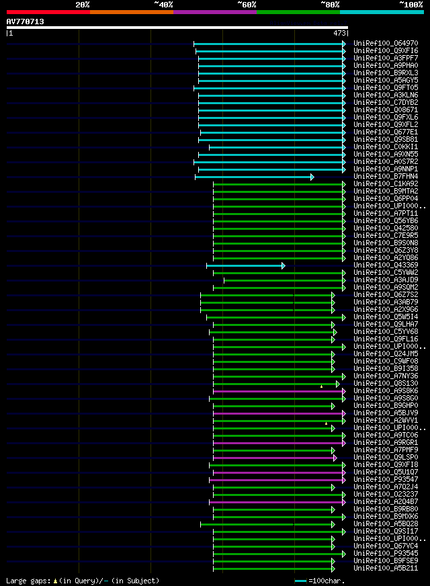Click the short cyan alignment bar for B7FHN4
Viewport: 430px width, 586px height.
point(255,177)
